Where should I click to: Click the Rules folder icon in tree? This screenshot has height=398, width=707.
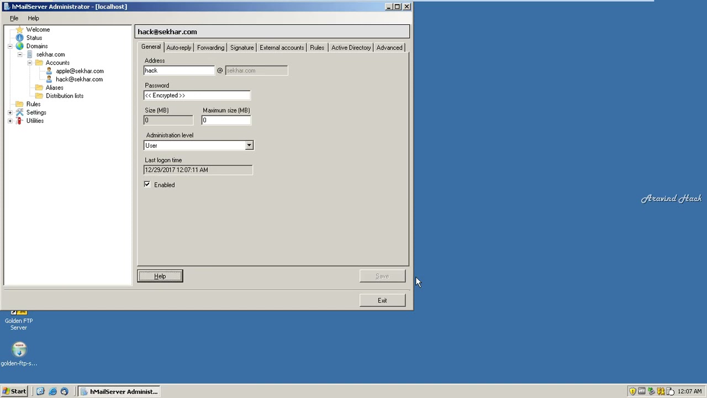coord(19,104)
